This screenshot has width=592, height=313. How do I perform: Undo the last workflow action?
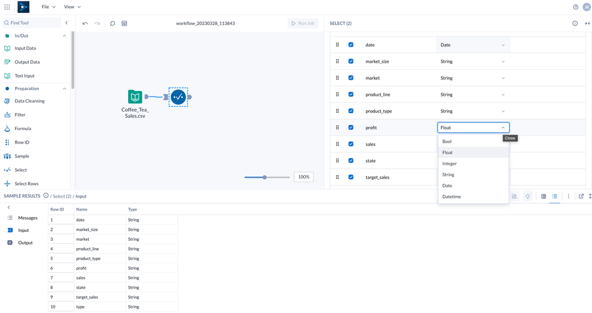pyautogui.click(x=85, y=24)
